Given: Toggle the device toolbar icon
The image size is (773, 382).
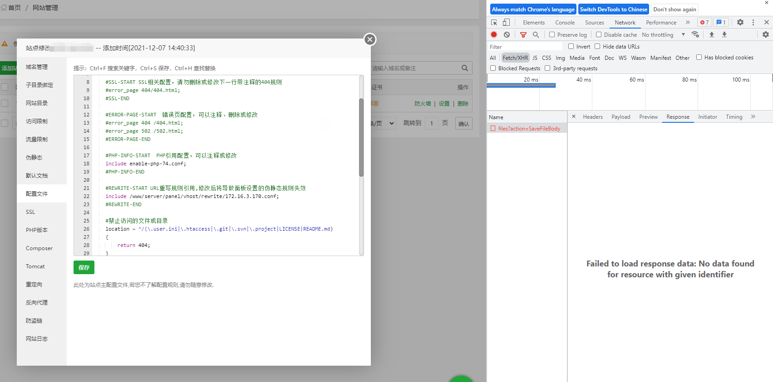Looking at the screenshot, I should (506, 22).
